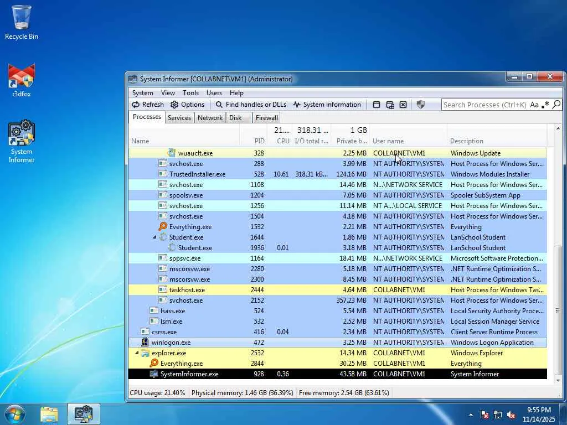Switch to the Network tab
567x425 pixels.
point(210,118)
